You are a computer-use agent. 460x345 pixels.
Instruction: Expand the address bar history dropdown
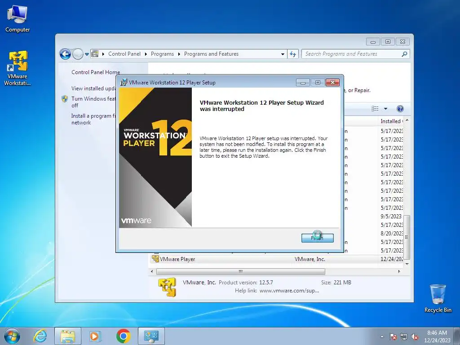283,54
